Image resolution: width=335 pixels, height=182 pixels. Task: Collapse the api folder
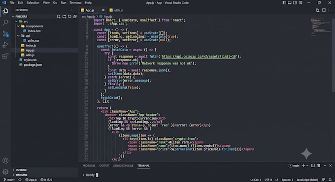[x=18, y=36]
